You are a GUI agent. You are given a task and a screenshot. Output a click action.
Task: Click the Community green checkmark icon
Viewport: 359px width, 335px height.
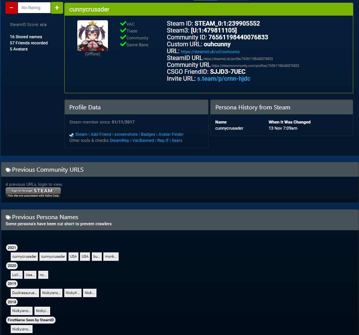point(123,37)
